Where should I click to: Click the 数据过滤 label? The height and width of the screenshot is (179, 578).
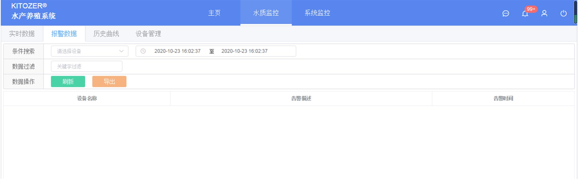tap(23, 66)
